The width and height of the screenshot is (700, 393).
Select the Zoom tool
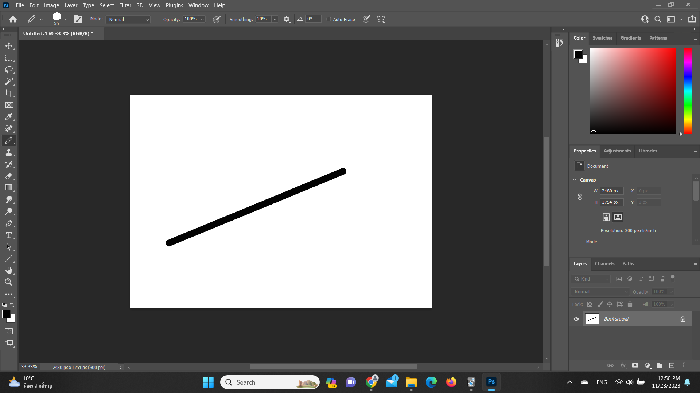pos(9,282)
